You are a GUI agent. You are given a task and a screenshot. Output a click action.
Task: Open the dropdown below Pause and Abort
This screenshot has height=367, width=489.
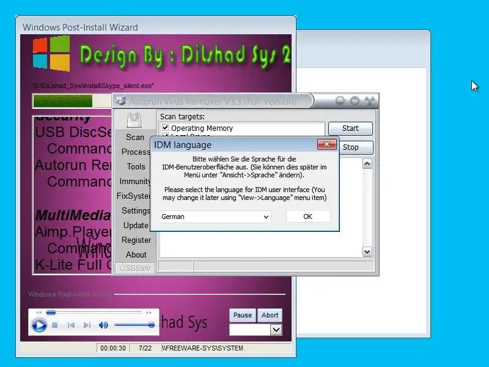pos(276,330)
